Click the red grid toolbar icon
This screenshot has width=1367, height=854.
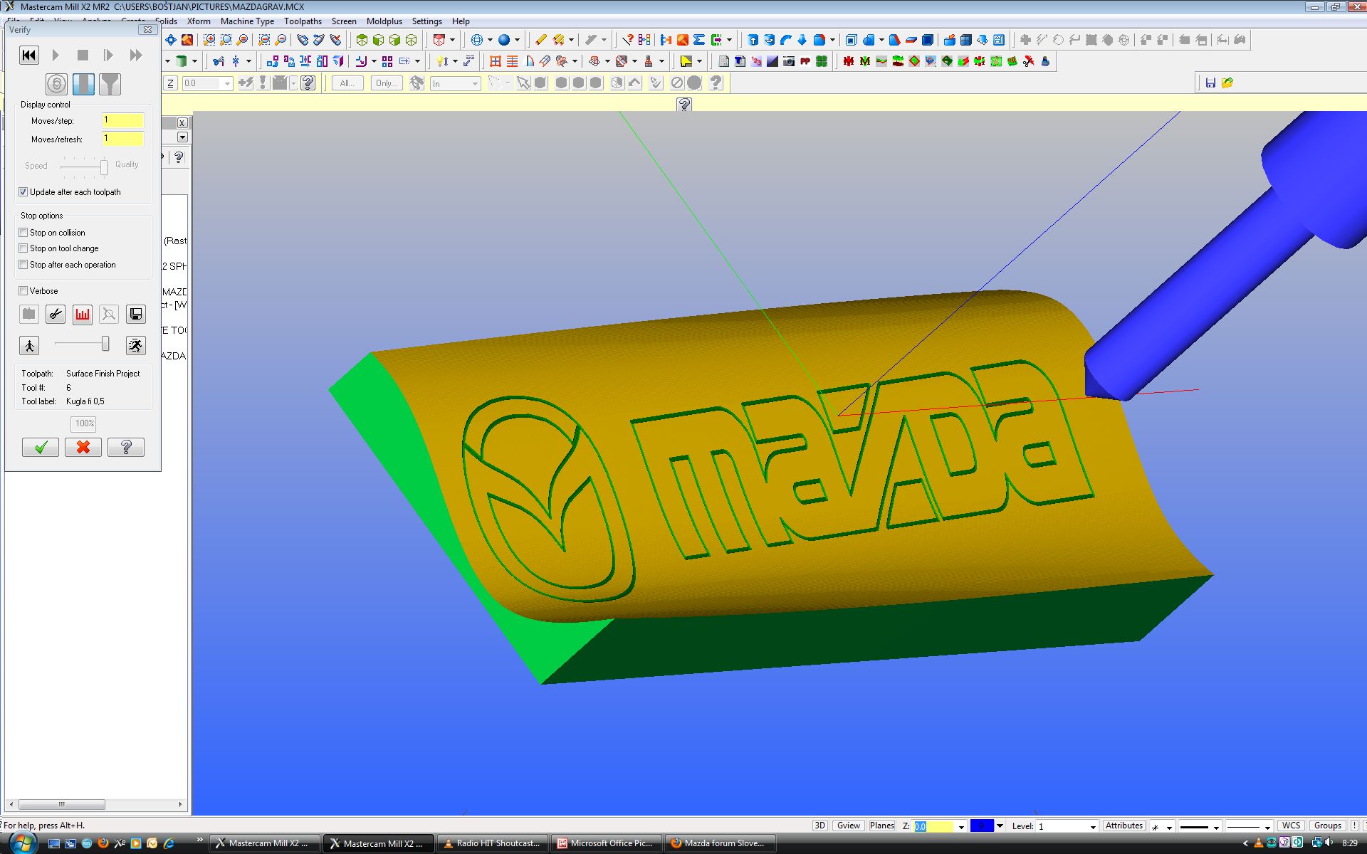click(496, 61)
